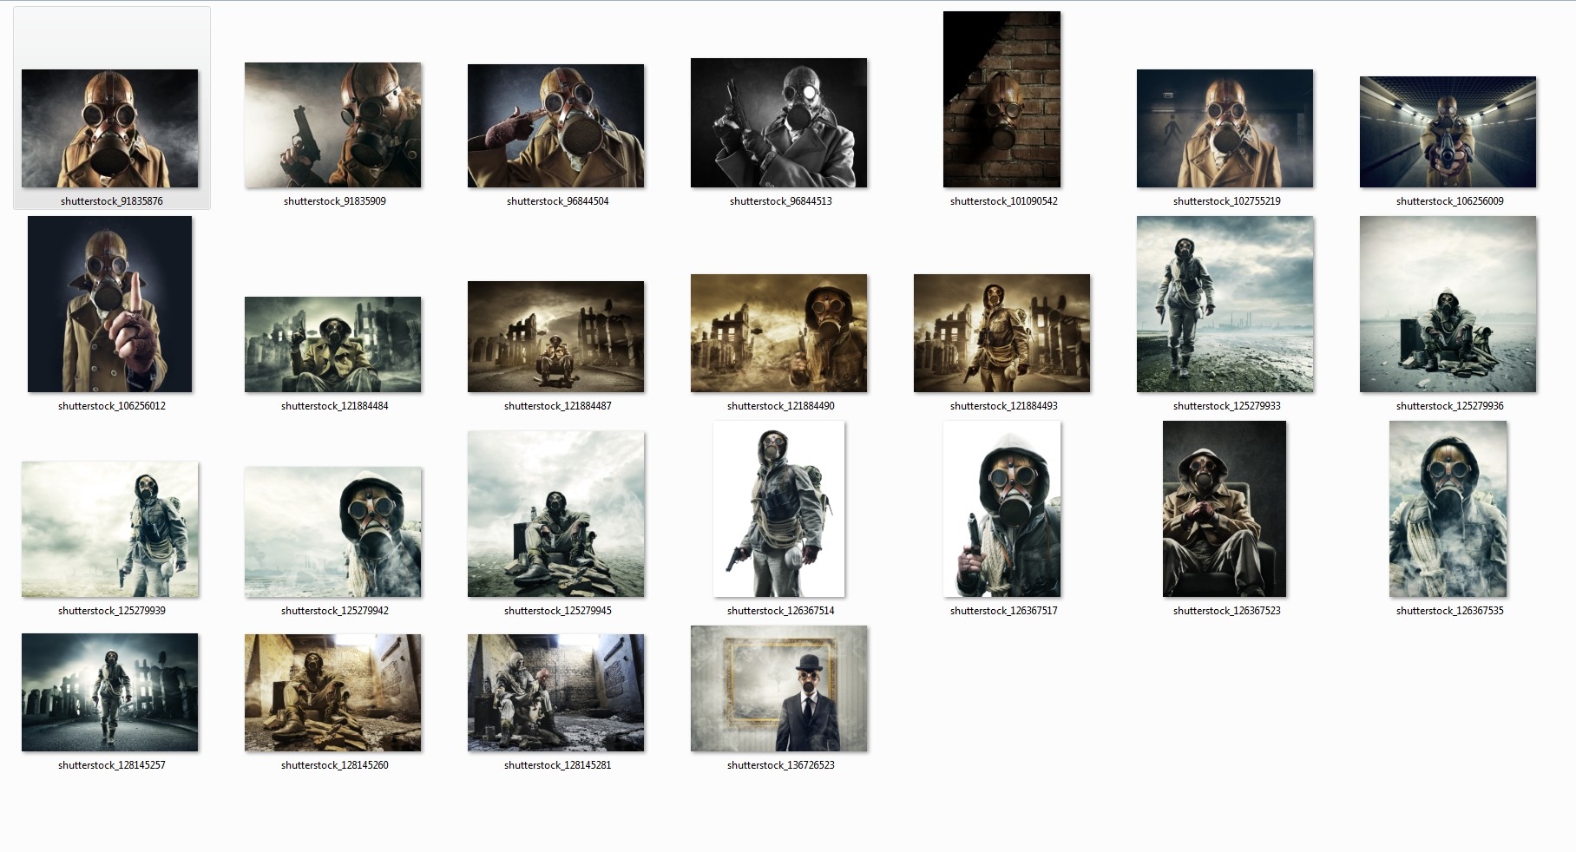Click file name shutterstock_126367535
Image resolution: width=1576 pixels, height=852 pixels.
(1450, 611)
